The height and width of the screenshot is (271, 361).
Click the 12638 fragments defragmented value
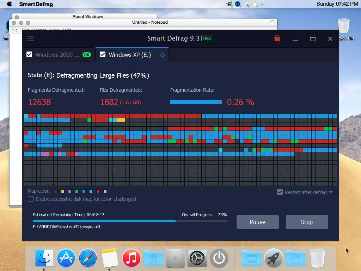[39, 102]
